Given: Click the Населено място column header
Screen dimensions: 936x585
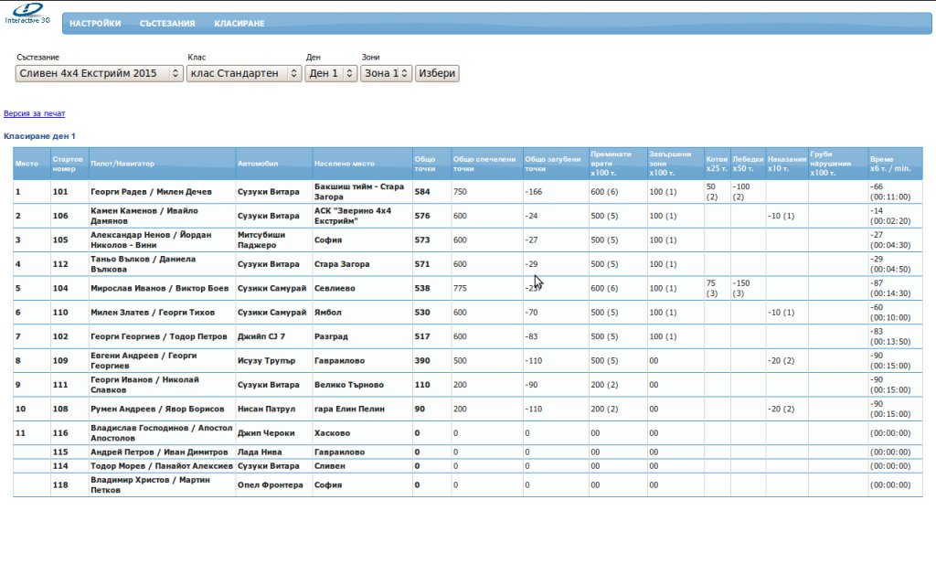Looking at the screenshot, I should [345, 164].
